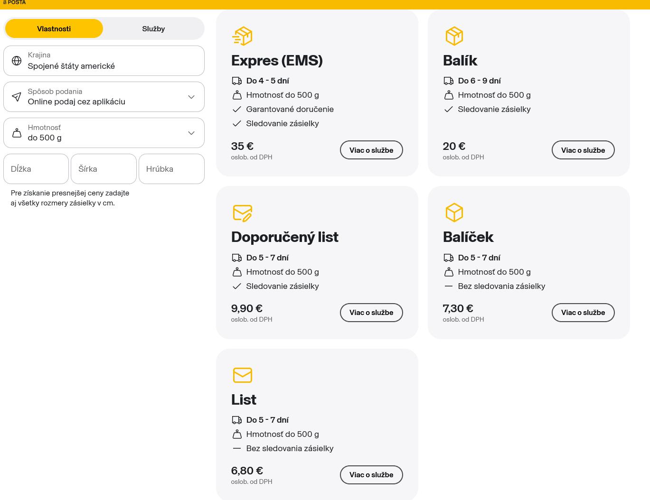Screen dimensions: 650x500
Task: Open Viac o službe for Expres (EMS)
Action: click(x=371, y=150)
